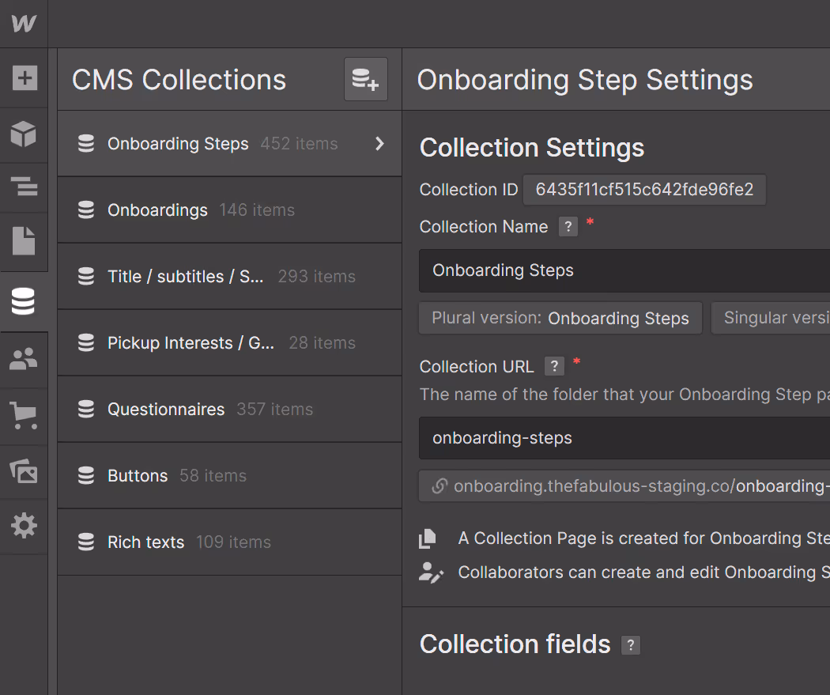
Task: Open the Navigator panel
Action: (25, 187)
